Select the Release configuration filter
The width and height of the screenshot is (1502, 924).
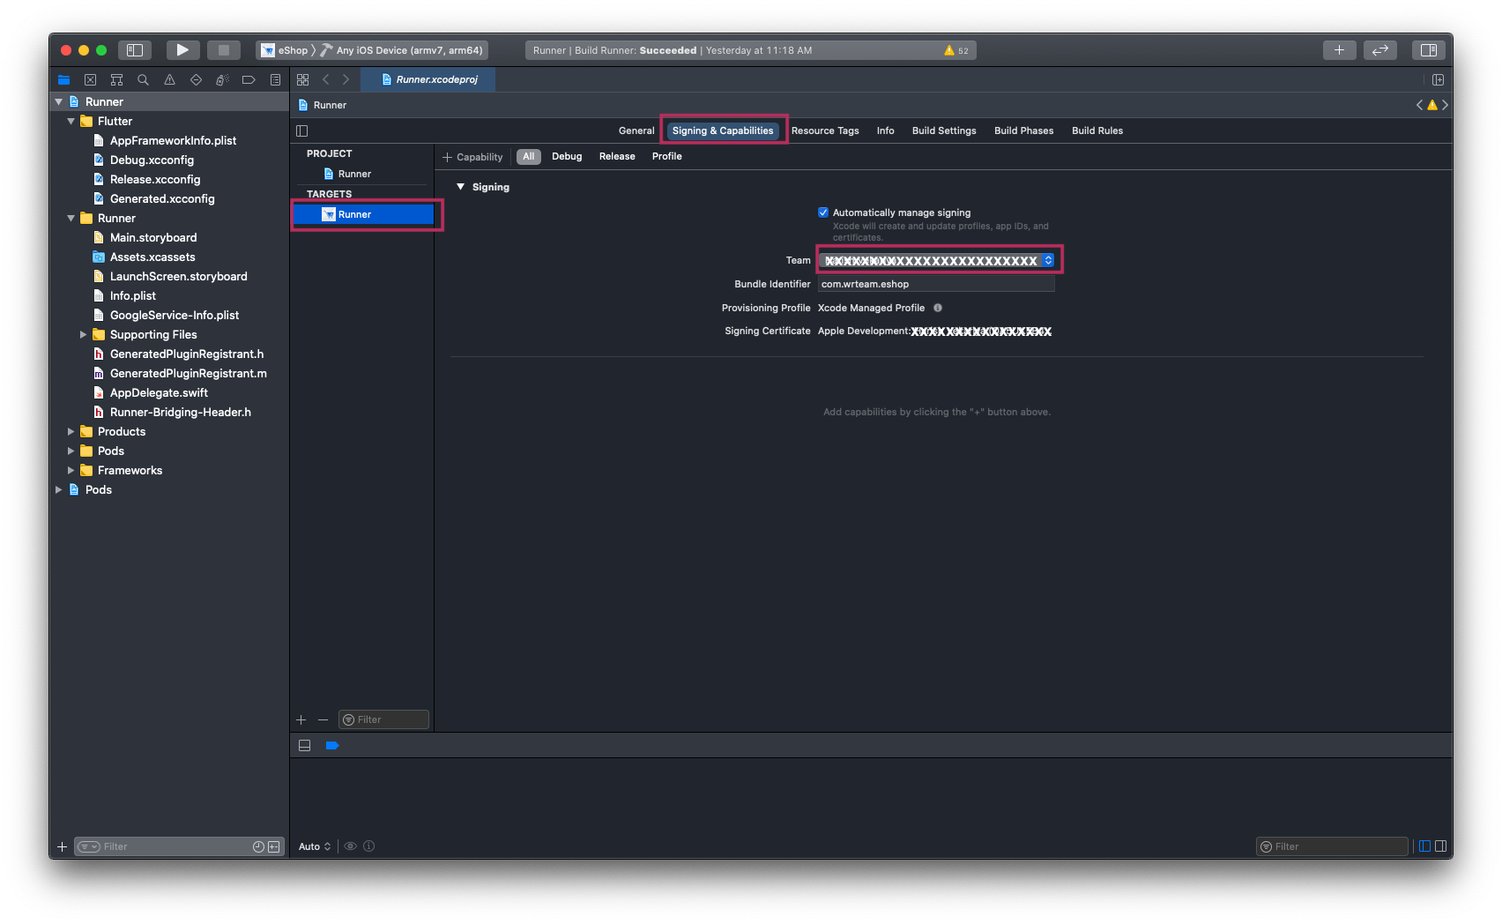[x=617, y=156]
